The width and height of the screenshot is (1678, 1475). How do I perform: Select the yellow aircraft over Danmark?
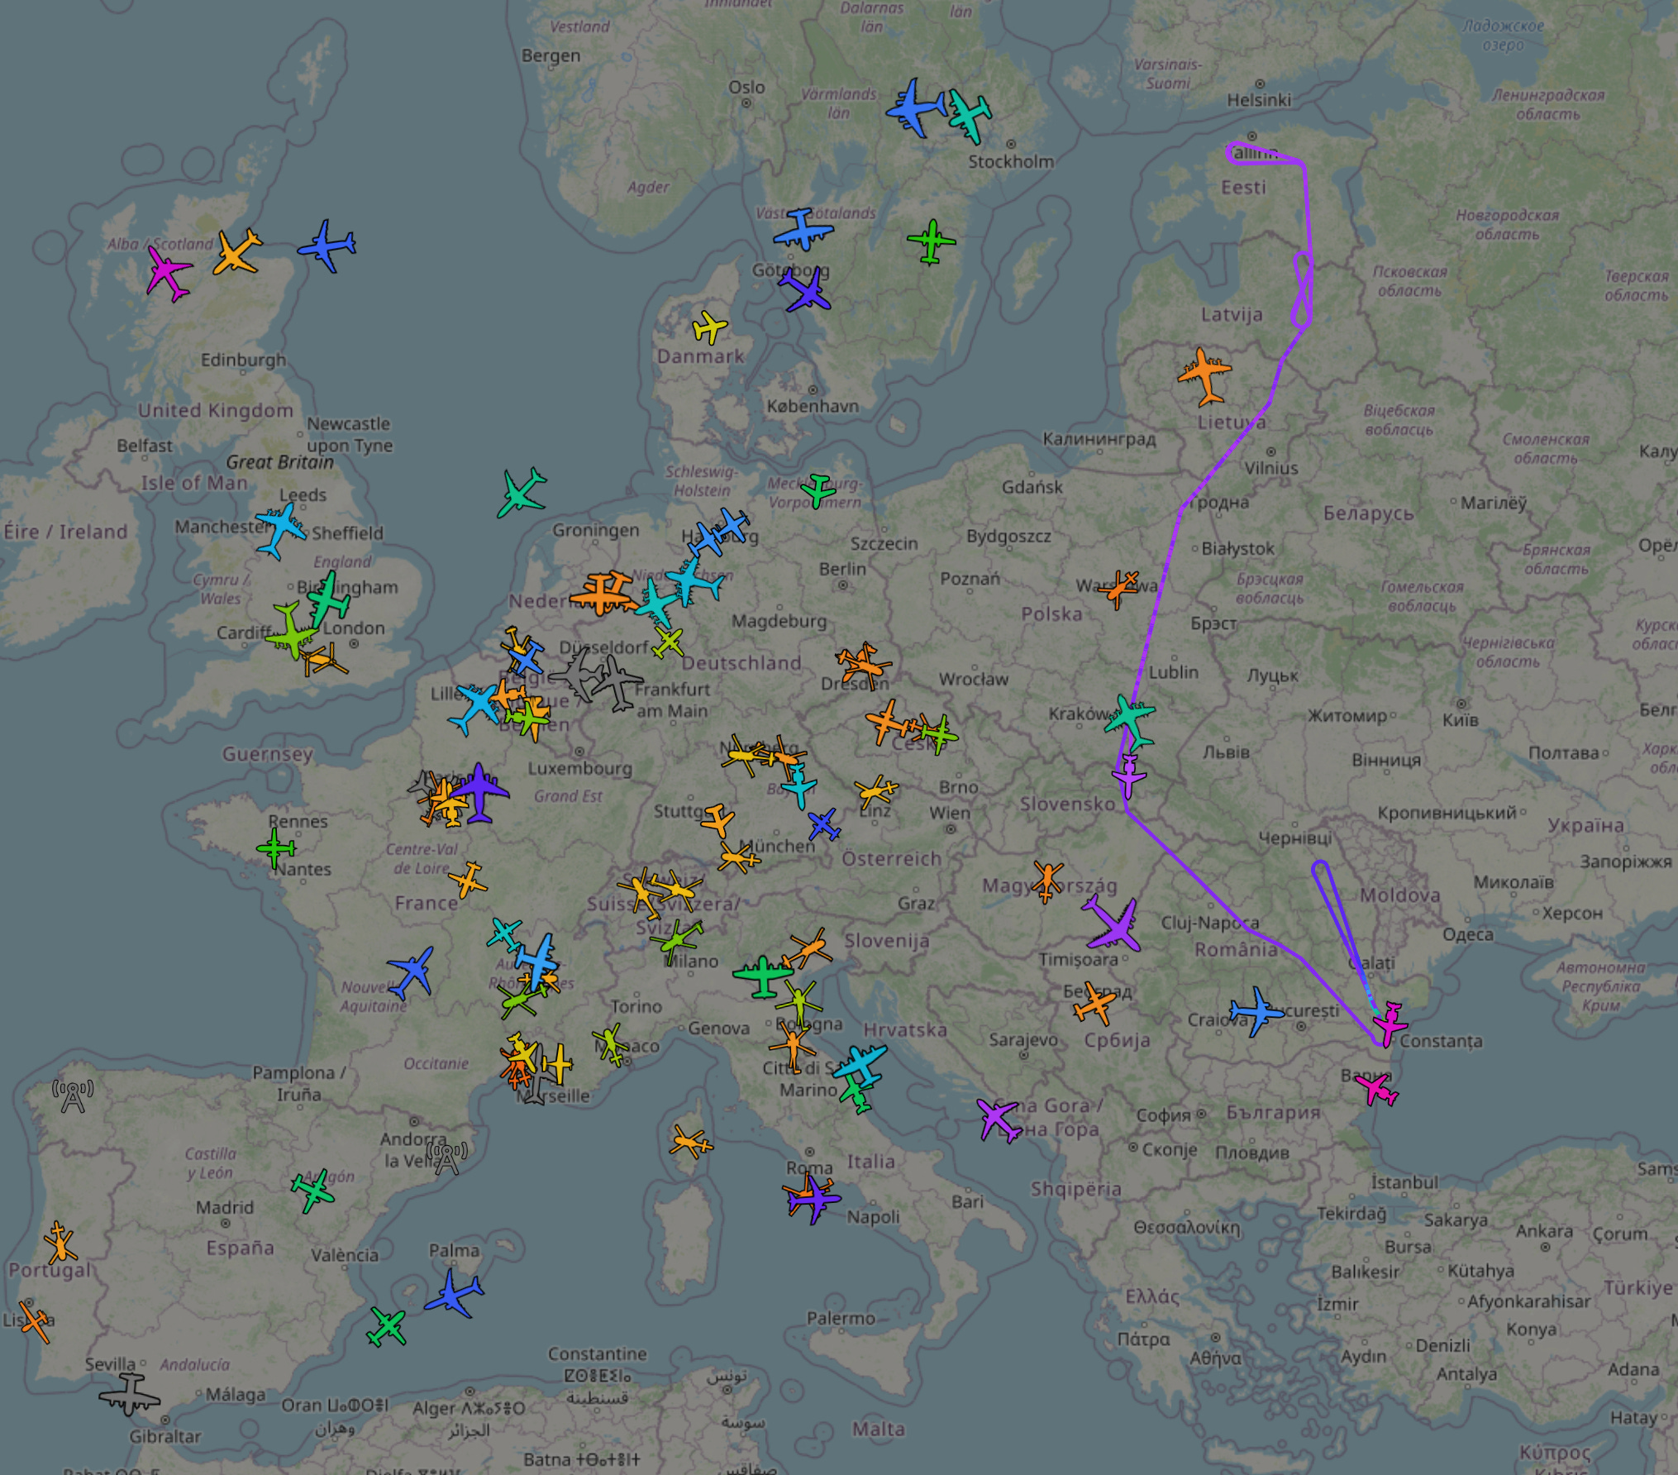[709, 328]
